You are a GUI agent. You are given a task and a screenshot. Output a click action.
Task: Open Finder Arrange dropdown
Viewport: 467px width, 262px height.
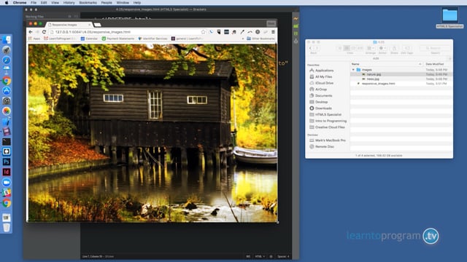371,48
